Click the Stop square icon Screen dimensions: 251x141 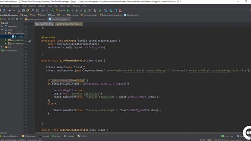(89, 11)
